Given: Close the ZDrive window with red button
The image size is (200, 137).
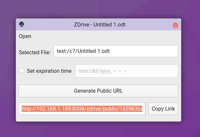Looking at the screenshot, I should coord(175,25).
